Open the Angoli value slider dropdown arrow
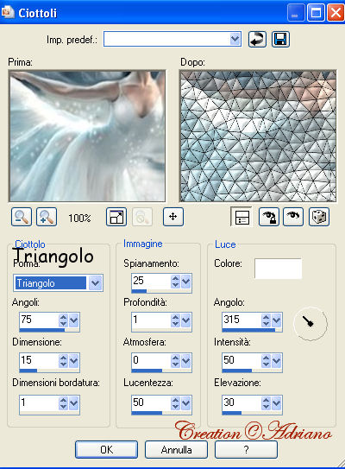The height and width of the screenshot is (469, 345). click(74, 320)
